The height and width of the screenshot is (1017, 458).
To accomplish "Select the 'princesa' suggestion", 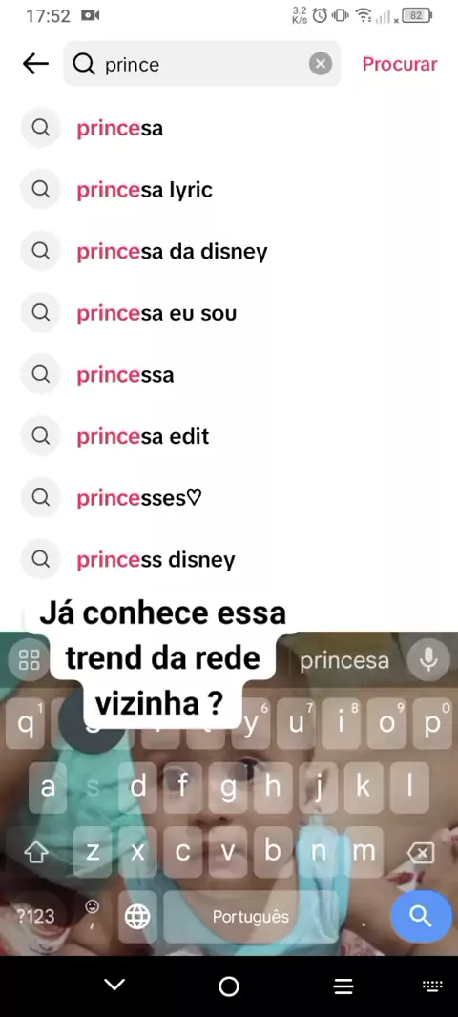I will [x=229, y=129].
